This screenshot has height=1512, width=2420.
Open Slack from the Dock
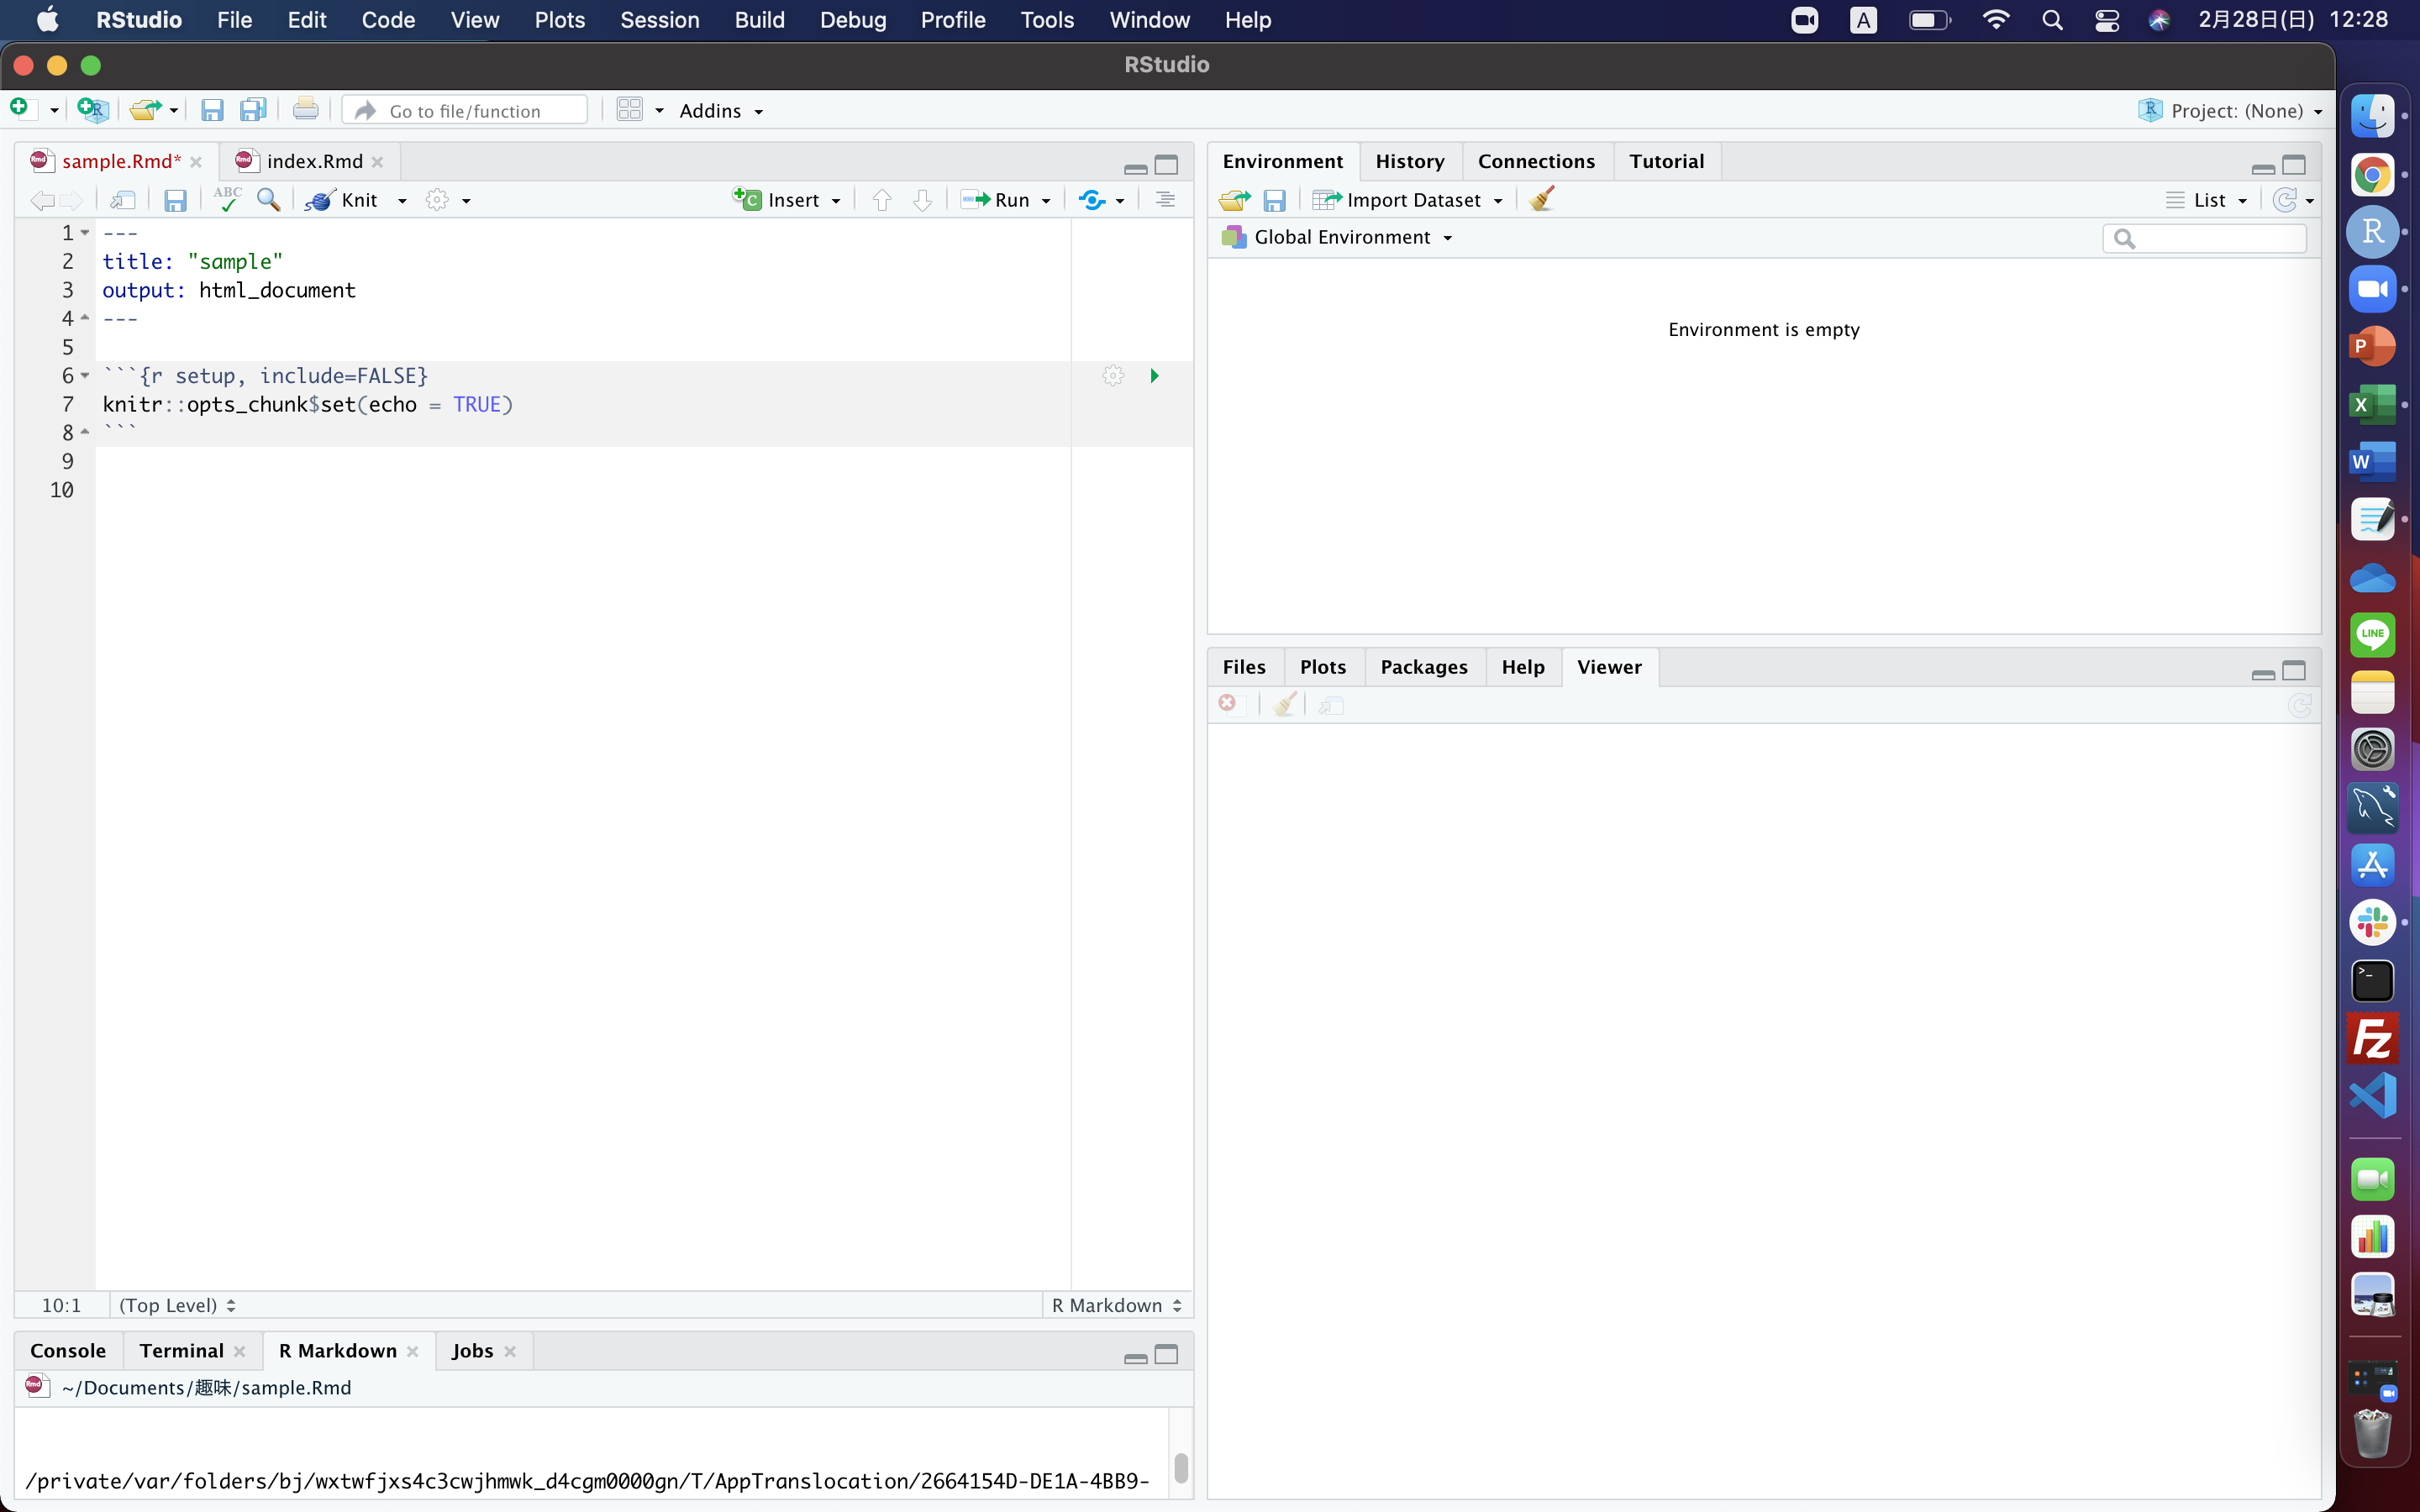click(2372, 922)
